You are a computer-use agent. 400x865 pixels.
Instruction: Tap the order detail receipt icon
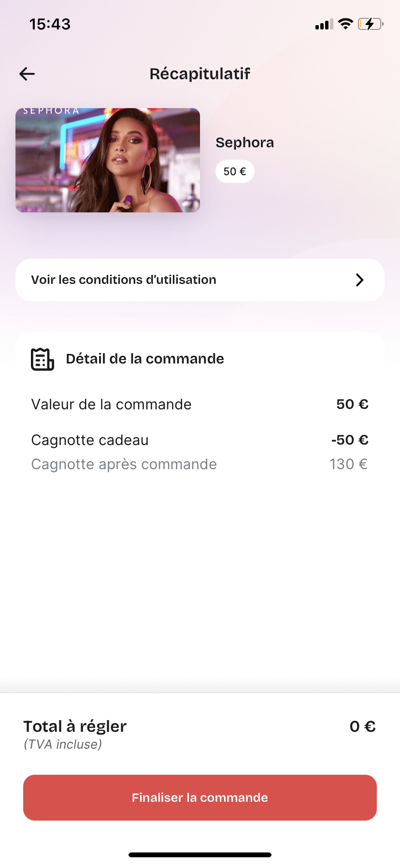point(43,359)
